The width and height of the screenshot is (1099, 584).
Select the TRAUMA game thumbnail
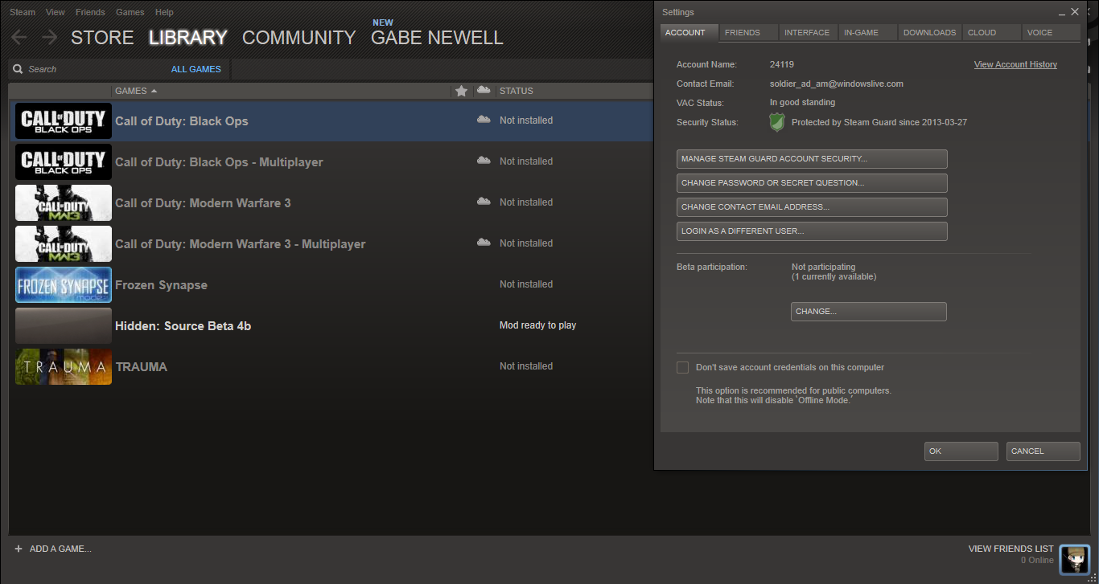[64, 366]
